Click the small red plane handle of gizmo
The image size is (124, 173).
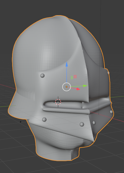click(75, 76)
